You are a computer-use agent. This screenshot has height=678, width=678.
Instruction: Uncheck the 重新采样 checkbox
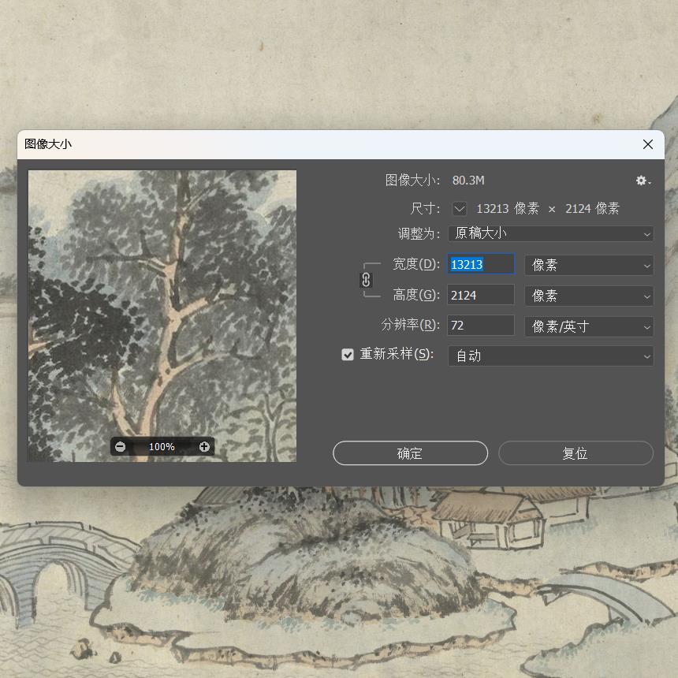click(348, 355)
